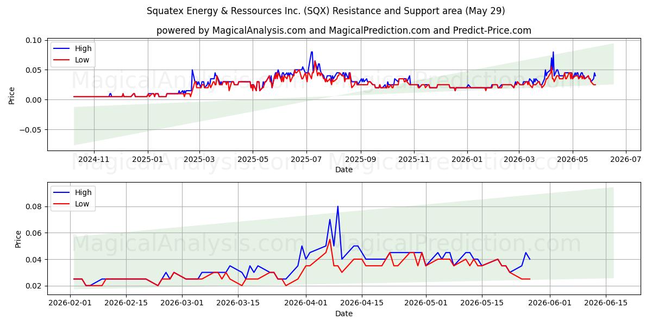Click the 2025-11 tick label

pyautogui.click(x=413, y=159)
